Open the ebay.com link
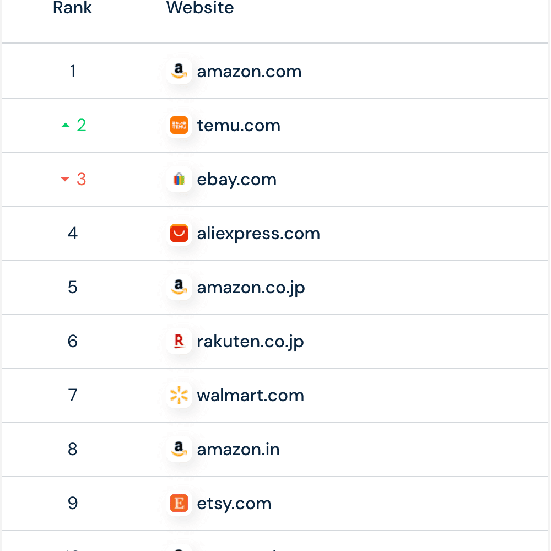 (237, 180)
